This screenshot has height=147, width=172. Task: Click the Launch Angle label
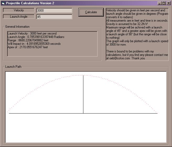pos(19,17)
